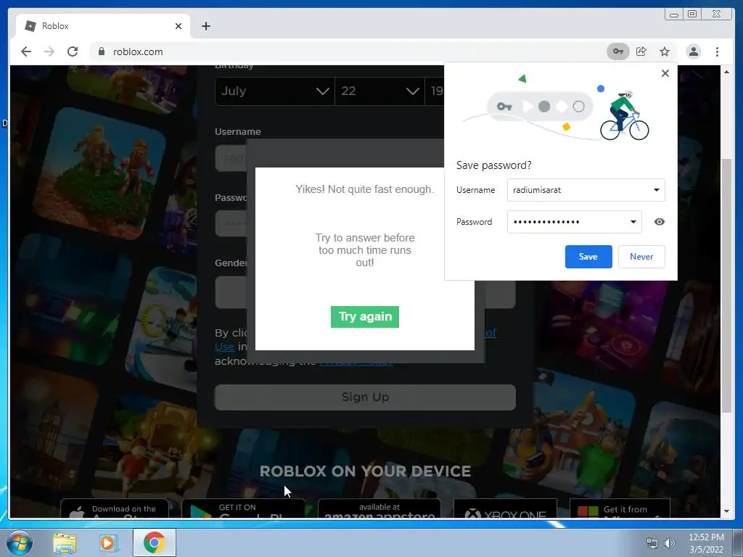743x557 pixels.
Task: Open the July month dropdown
Action: [x=275, y=91]
